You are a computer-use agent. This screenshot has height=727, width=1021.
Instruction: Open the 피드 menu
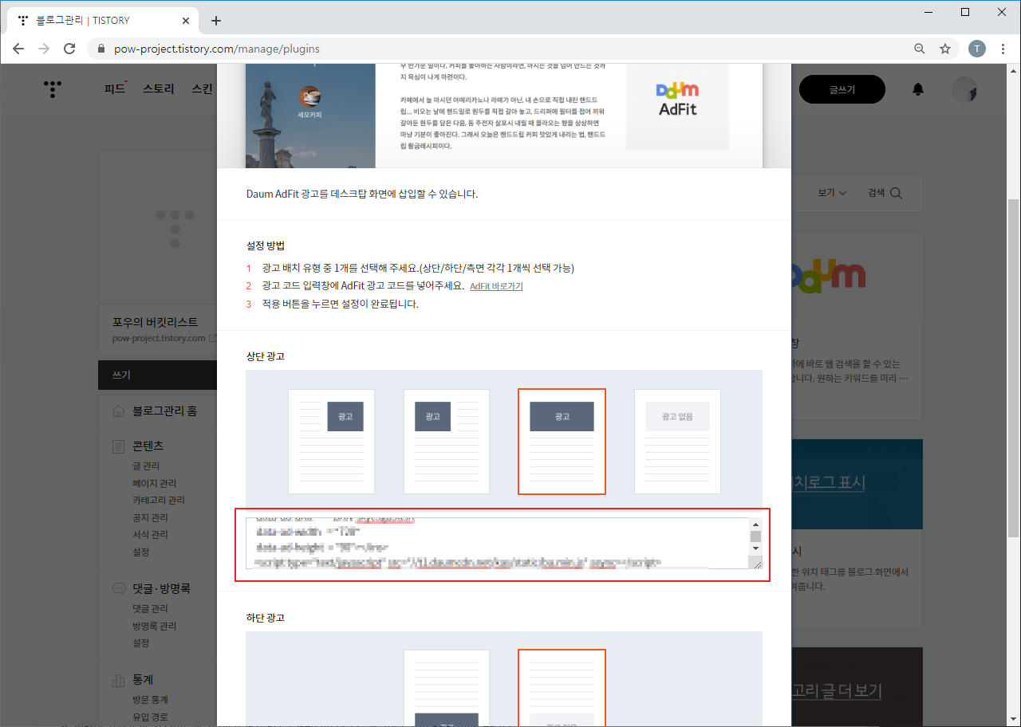point(116,88)
